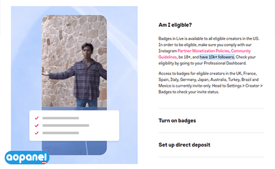Open the Partner Monetization Policies link

pos(203,51)
